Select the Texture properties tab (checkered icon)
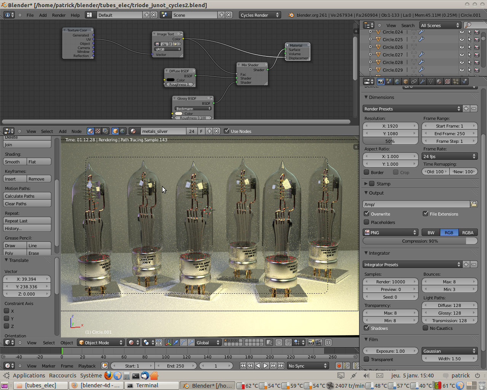Image resolution: width=487 pixels, height=390 pixels. click(448, 81)
